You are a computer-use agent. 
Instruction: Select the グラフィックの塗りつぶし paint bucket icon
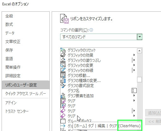(63, 60)
